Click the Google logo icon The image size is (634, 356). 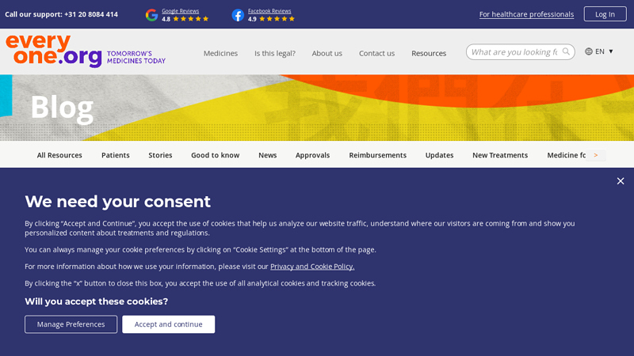pos(151,15)
